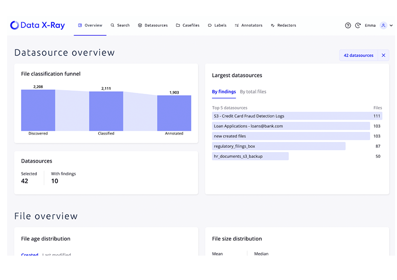Click the Datasources stack icon
The image size is (397, 280).
coord(140,25)
